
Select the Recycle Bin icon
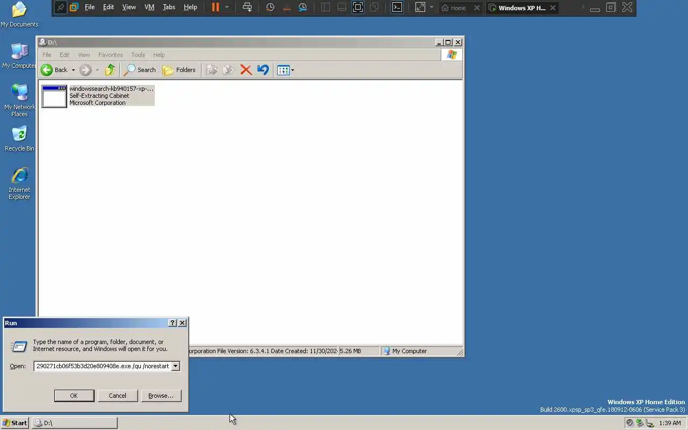(19, 139)
